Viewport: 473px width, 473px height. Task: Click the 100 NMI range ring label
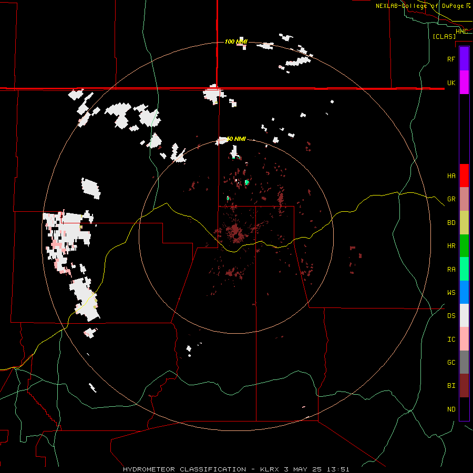click(x=236, y=42)
